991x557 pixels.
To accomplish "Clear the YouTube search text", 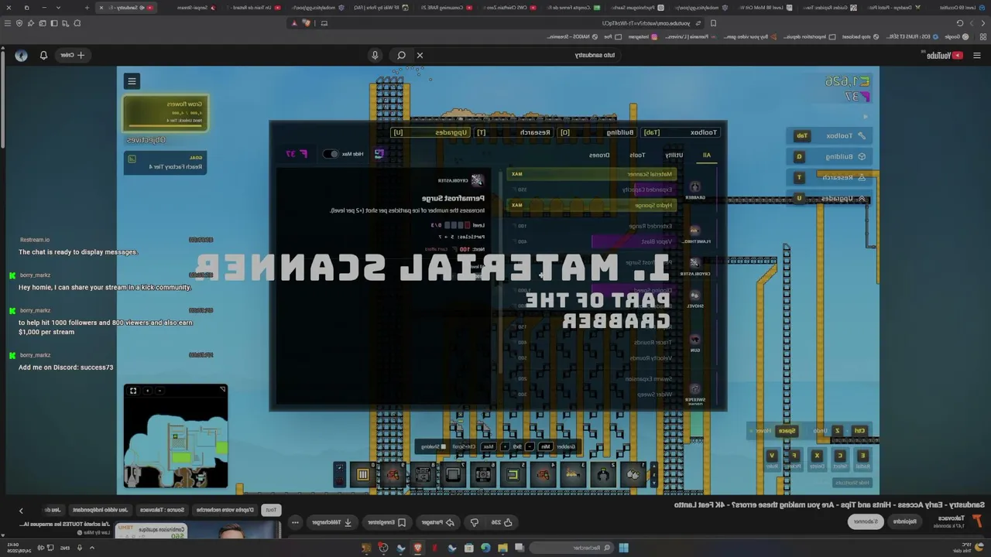I will tap(420, 55).
